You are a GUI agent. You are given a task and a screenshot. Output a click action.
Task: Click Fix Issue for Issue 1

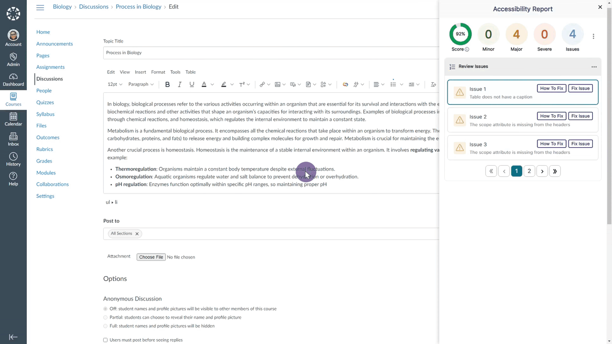(580, 88)
